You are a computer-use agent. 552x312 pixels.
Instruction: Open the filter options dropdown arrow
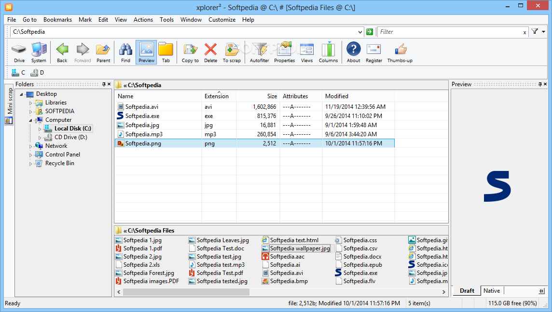543,32
